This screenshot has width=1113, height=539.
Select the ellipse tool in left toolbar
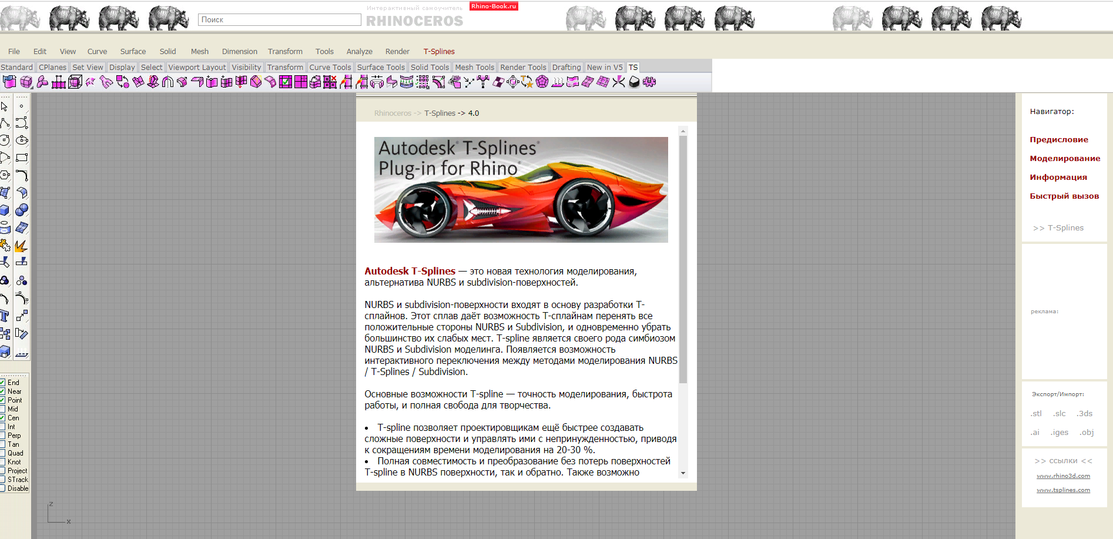[x=22, y=140]
